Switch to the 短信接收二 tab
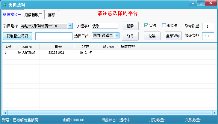The height and width of the screenshot is (124, 218). 34,14
